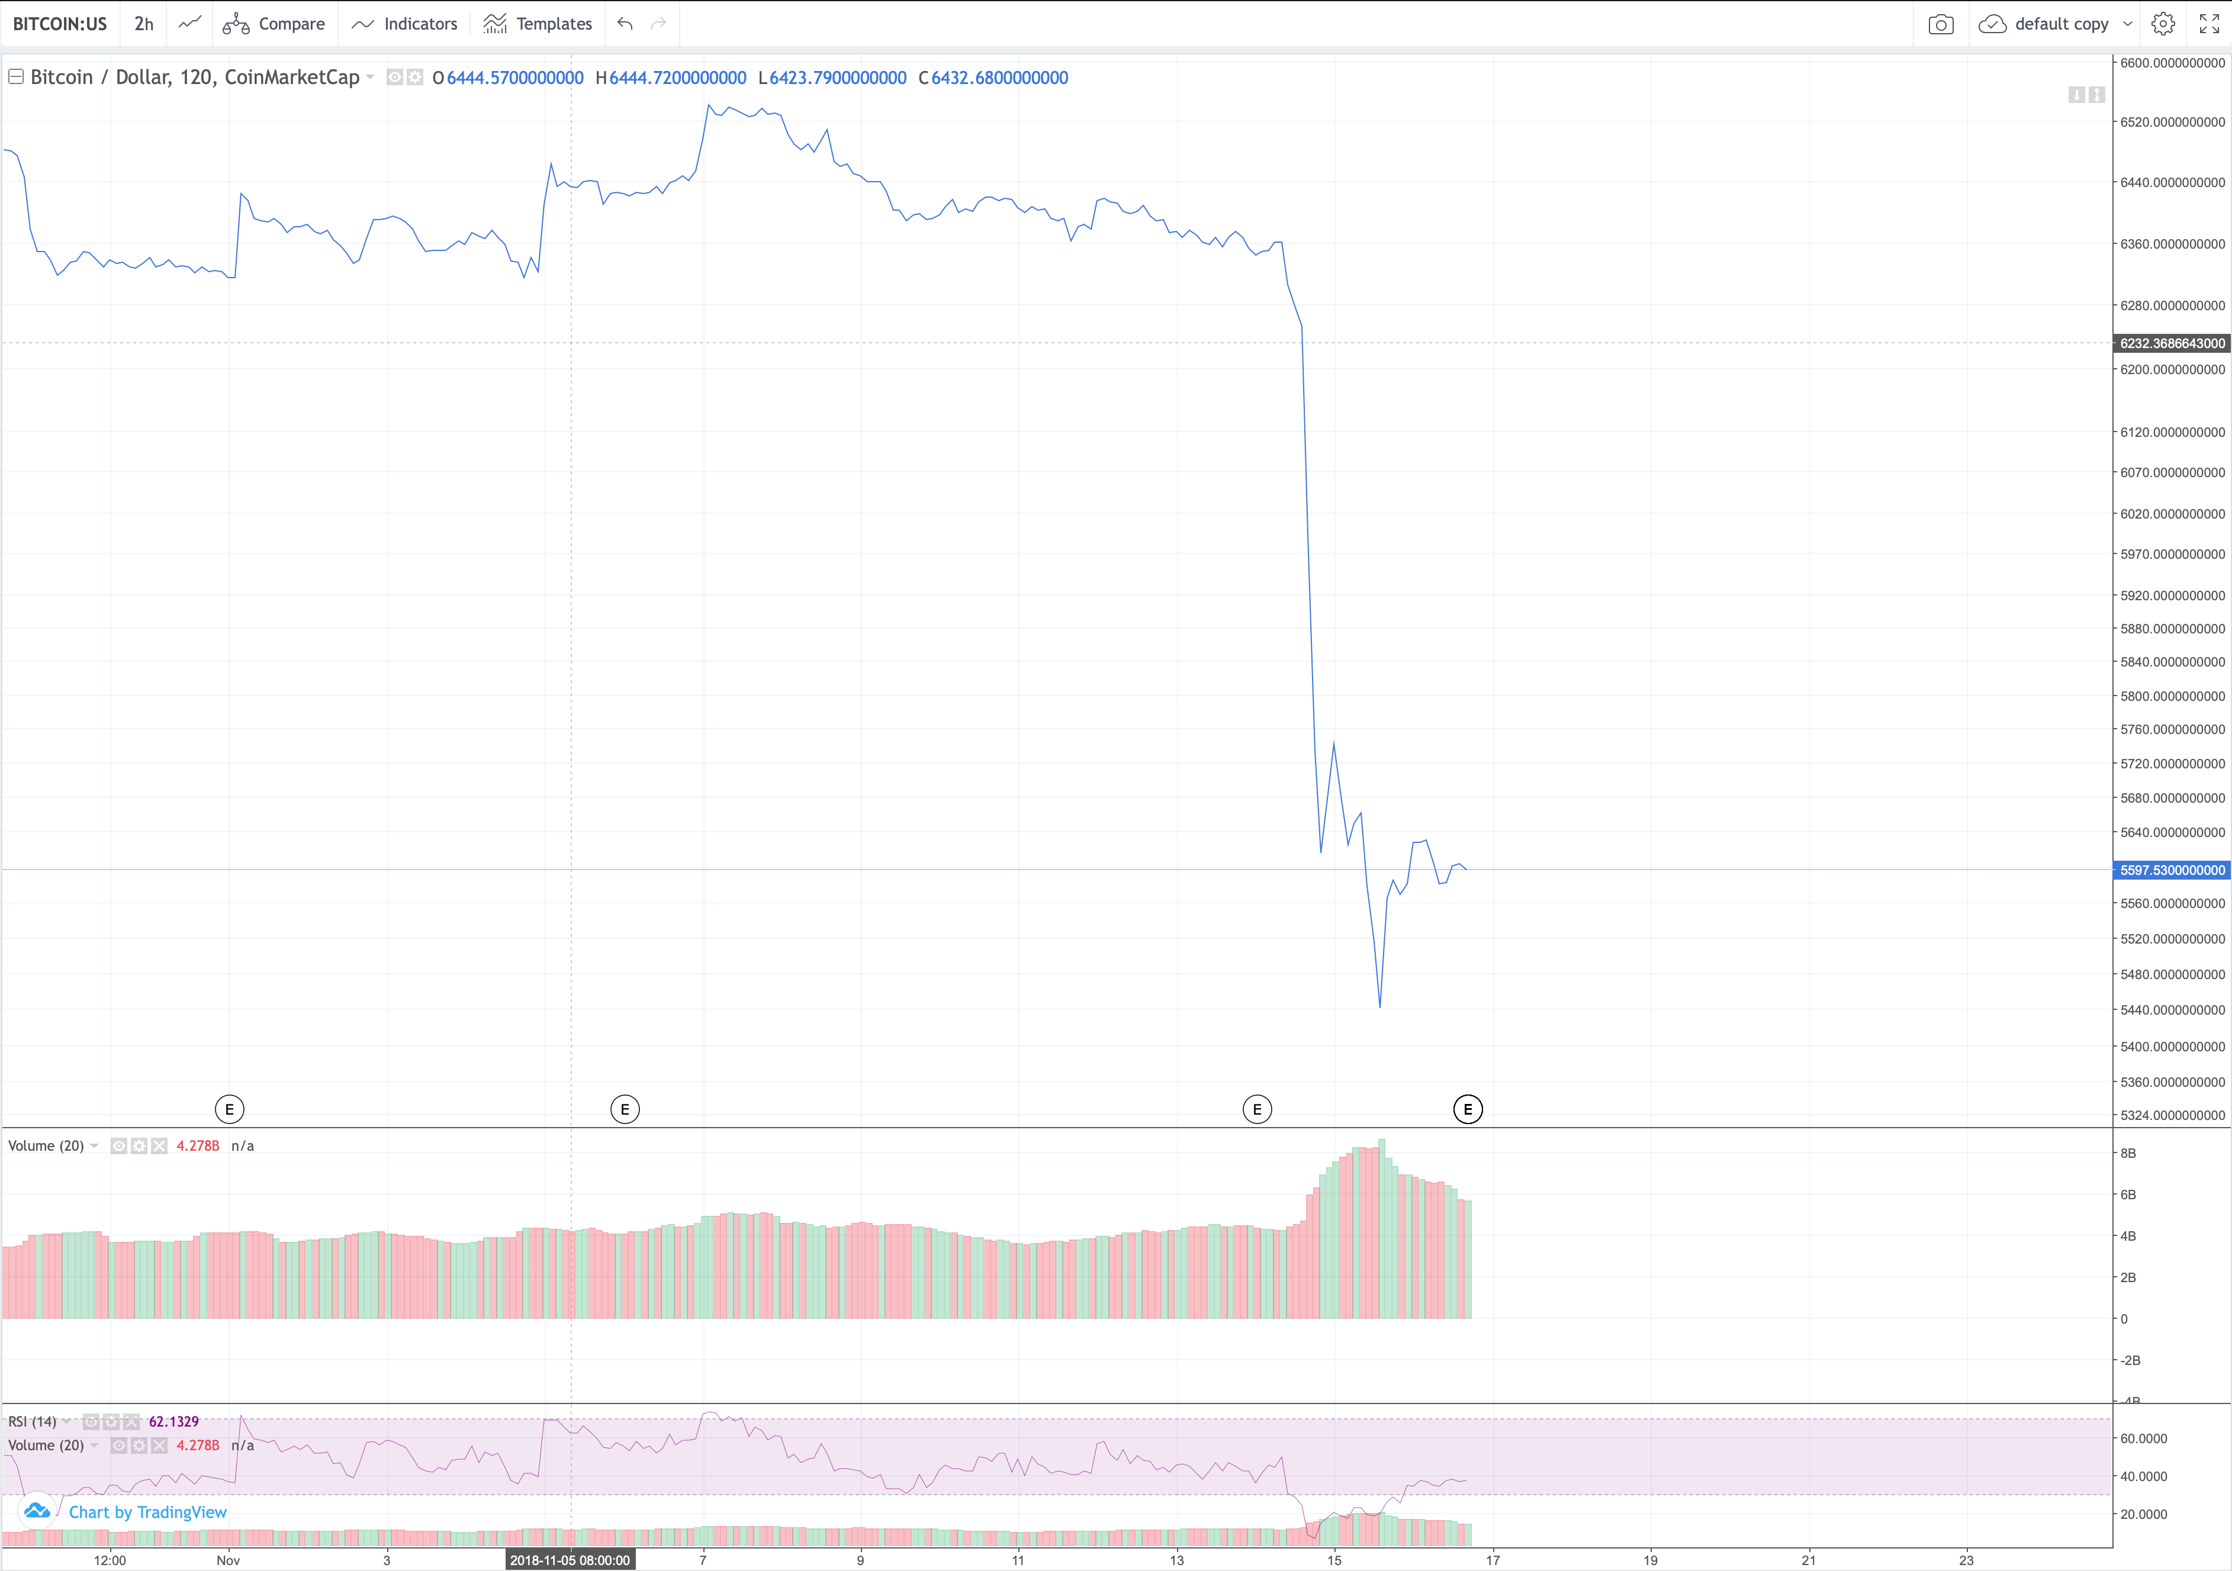Click the 15 date label on time axis
Viewport: 2232px width, 1571px height.
1334,1560
